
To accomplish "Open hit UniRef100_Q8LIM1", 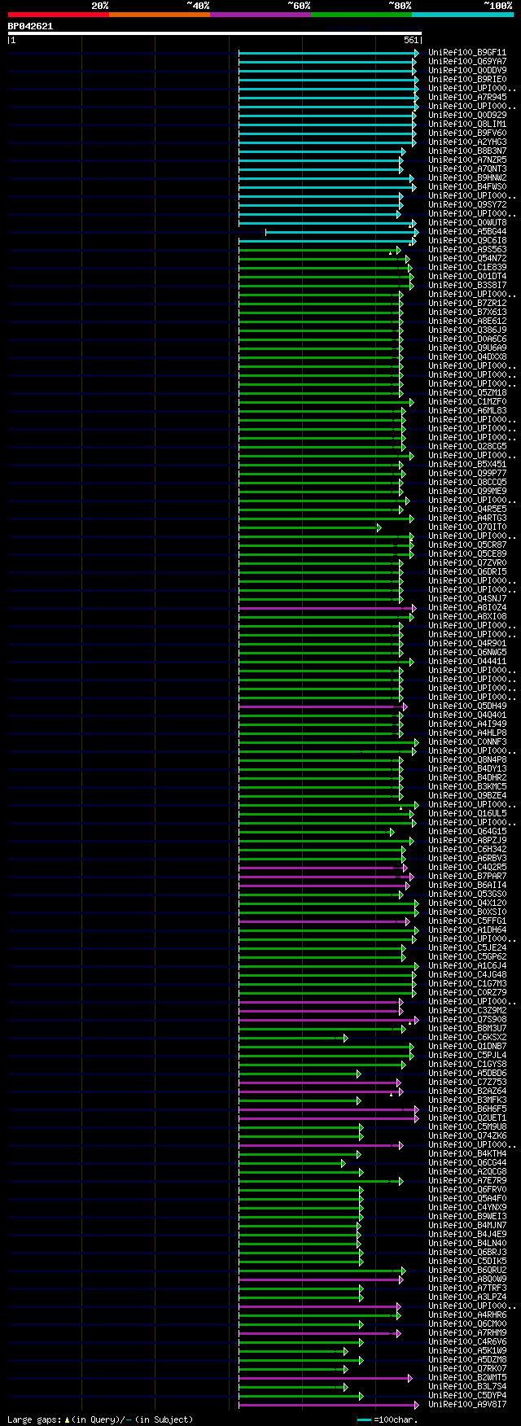I will pos(467,124).
